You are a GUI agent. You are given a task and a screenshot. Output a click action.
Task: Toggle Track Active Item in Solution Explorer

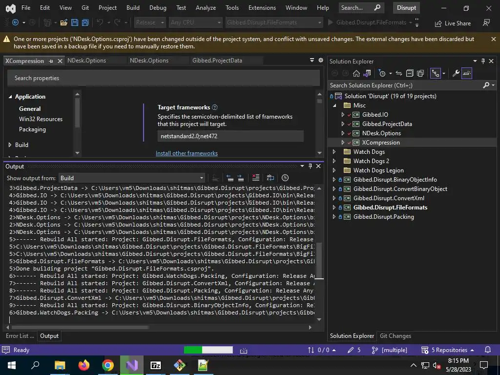(436, 73)
